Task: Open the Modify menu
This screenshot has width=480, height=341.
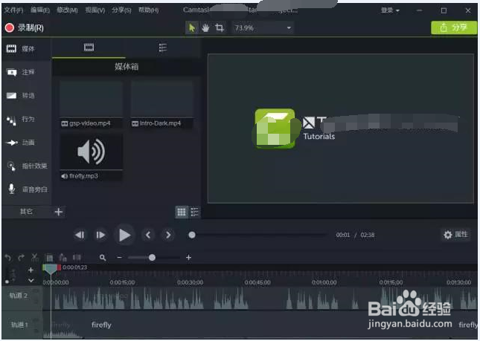Action: 67,10
